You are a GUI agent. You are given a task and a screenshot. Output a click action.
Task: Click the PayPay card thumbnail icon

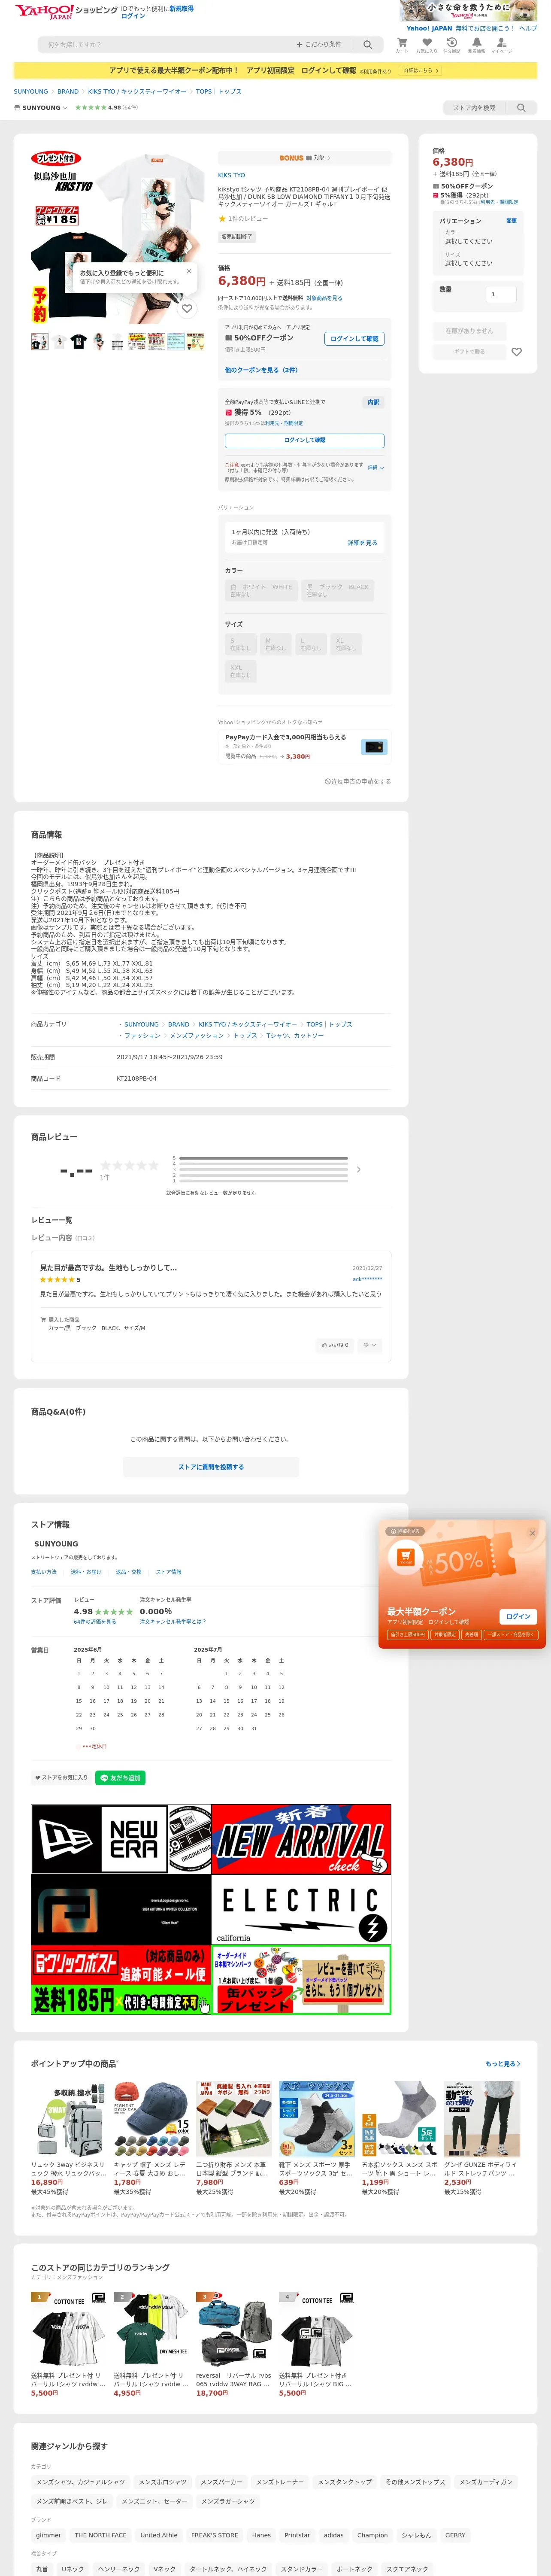374,746
